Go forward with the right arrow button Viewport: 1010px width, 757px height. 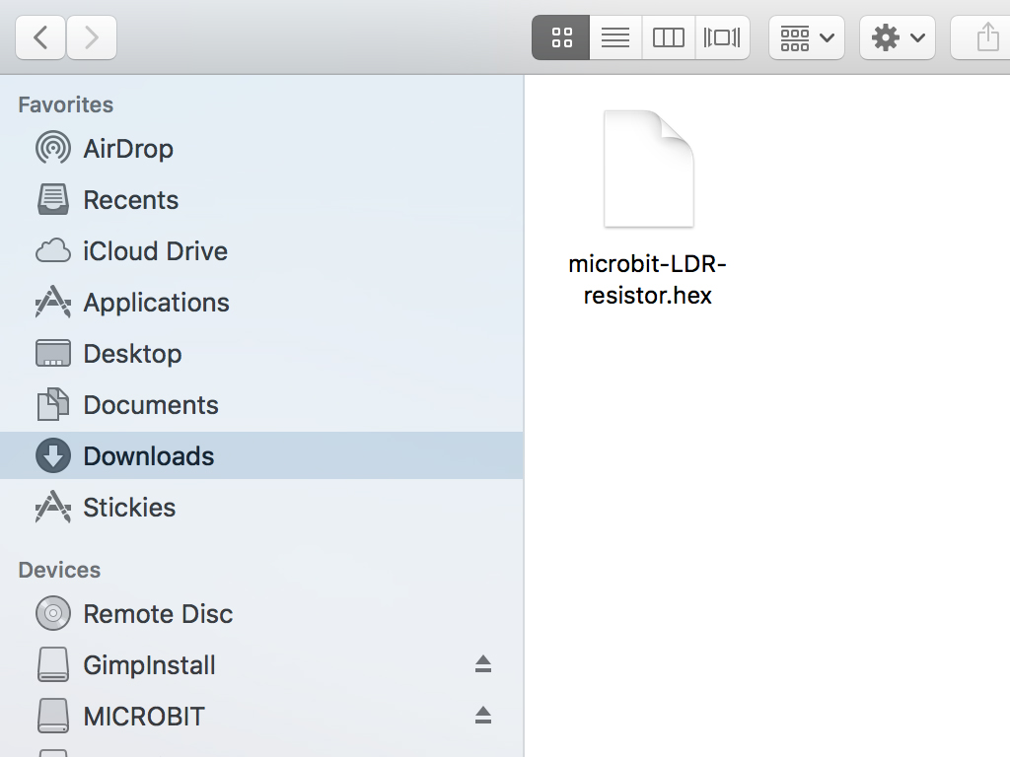point(92,37)
